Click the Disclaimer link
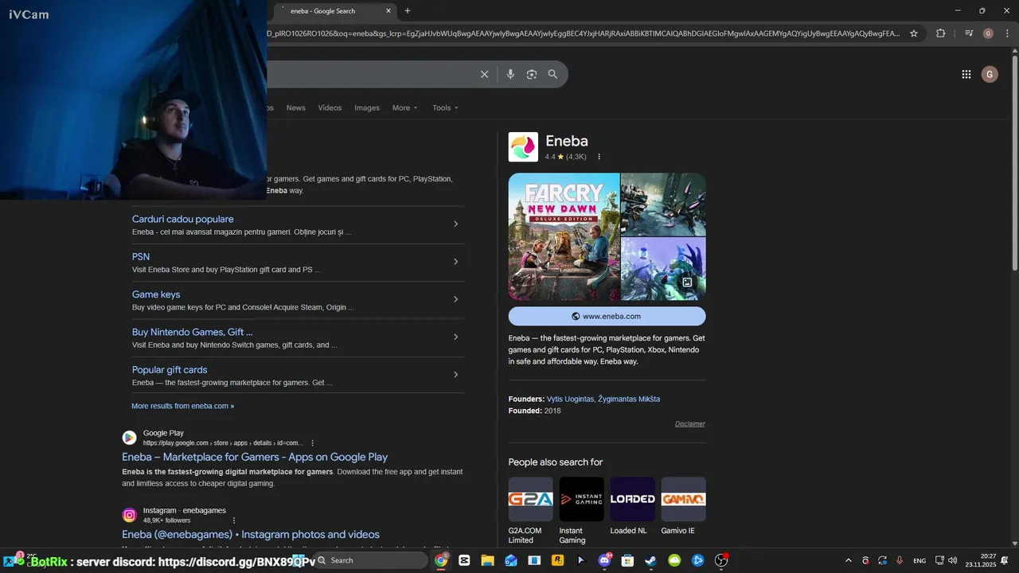The width and height of the screenshot is (1019, 573). pos(690,423)
